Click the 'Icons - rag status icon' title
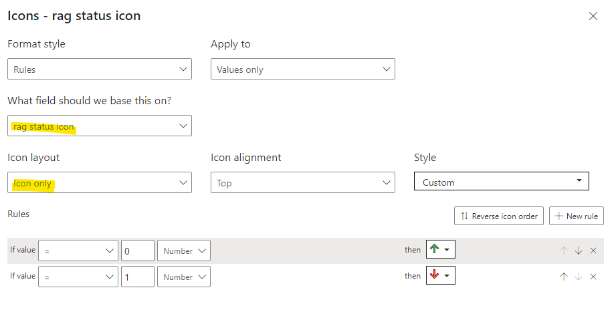Viewport: 616px width, 324px height. 74,15
